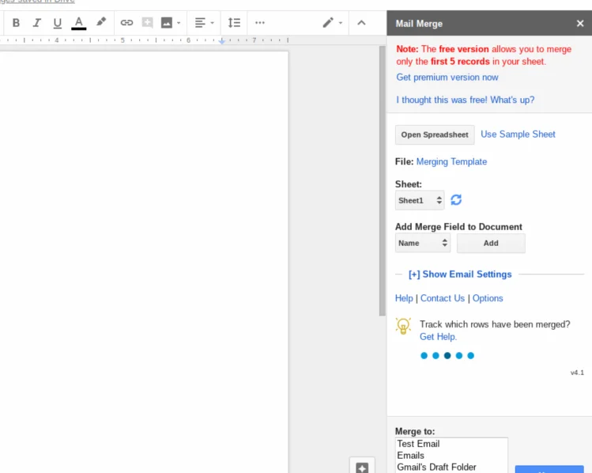Toggle bold formatting
Image resolution: width=592 pixels, height=473 pixels.
[16, 23]
